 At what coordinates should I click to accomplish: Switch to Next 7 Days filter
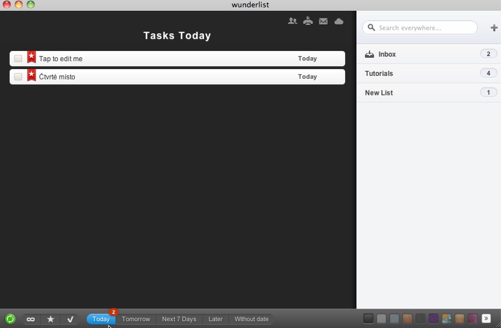(x=179, y=319)
